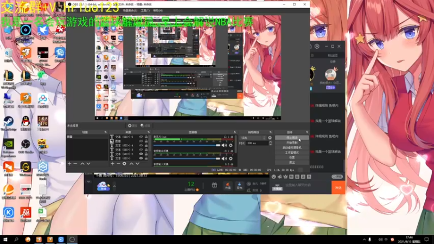Pop out the 控件 controls dock panel
The width and height of the screenshot is (434, 244).
point(307,132)
